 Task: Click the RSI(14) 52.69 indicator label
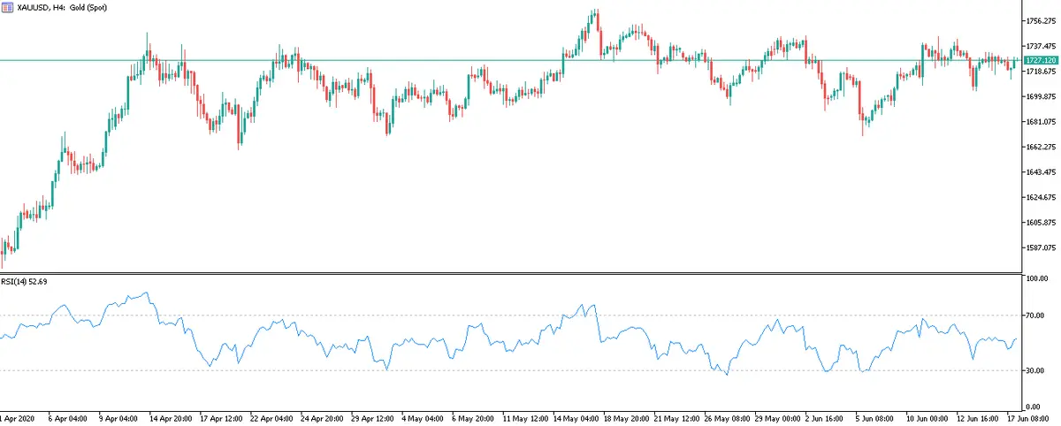27,283
